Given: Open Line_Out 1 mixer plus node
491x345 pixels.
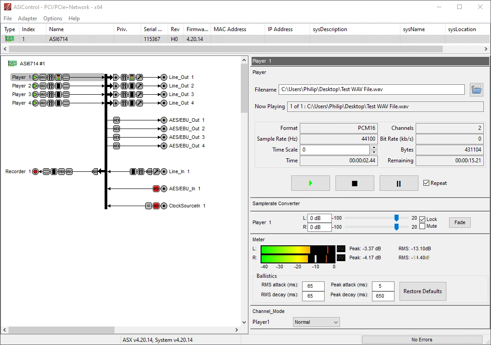Looking at the screenshot, I should pos(116,78).
